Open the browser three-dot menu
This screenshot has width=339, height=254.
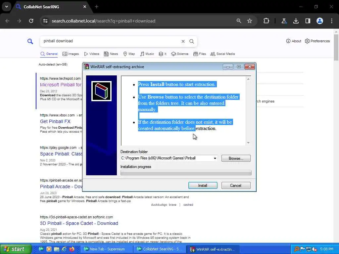pyautogui.click(x=332, y=21)
